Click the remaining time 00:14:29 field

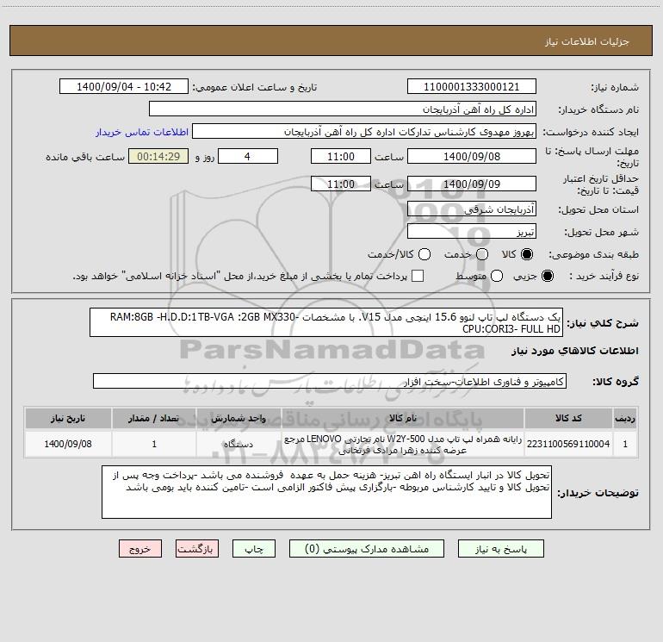[158, 156]
